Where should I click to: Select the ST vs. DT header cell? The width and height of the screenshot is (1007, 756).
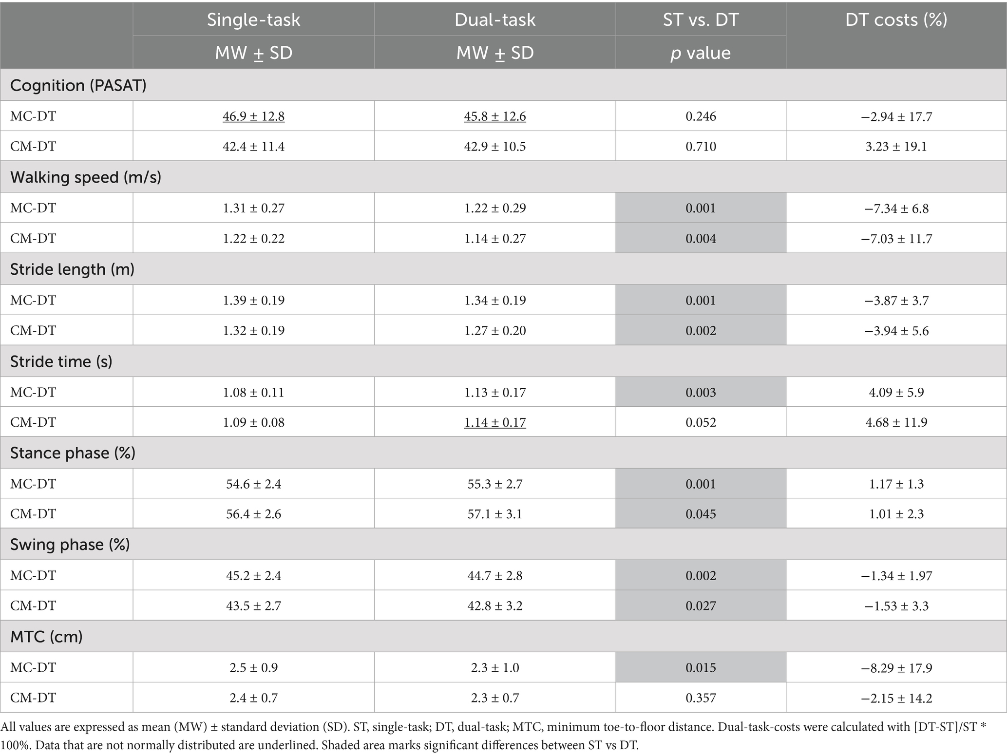pos(701,19)
